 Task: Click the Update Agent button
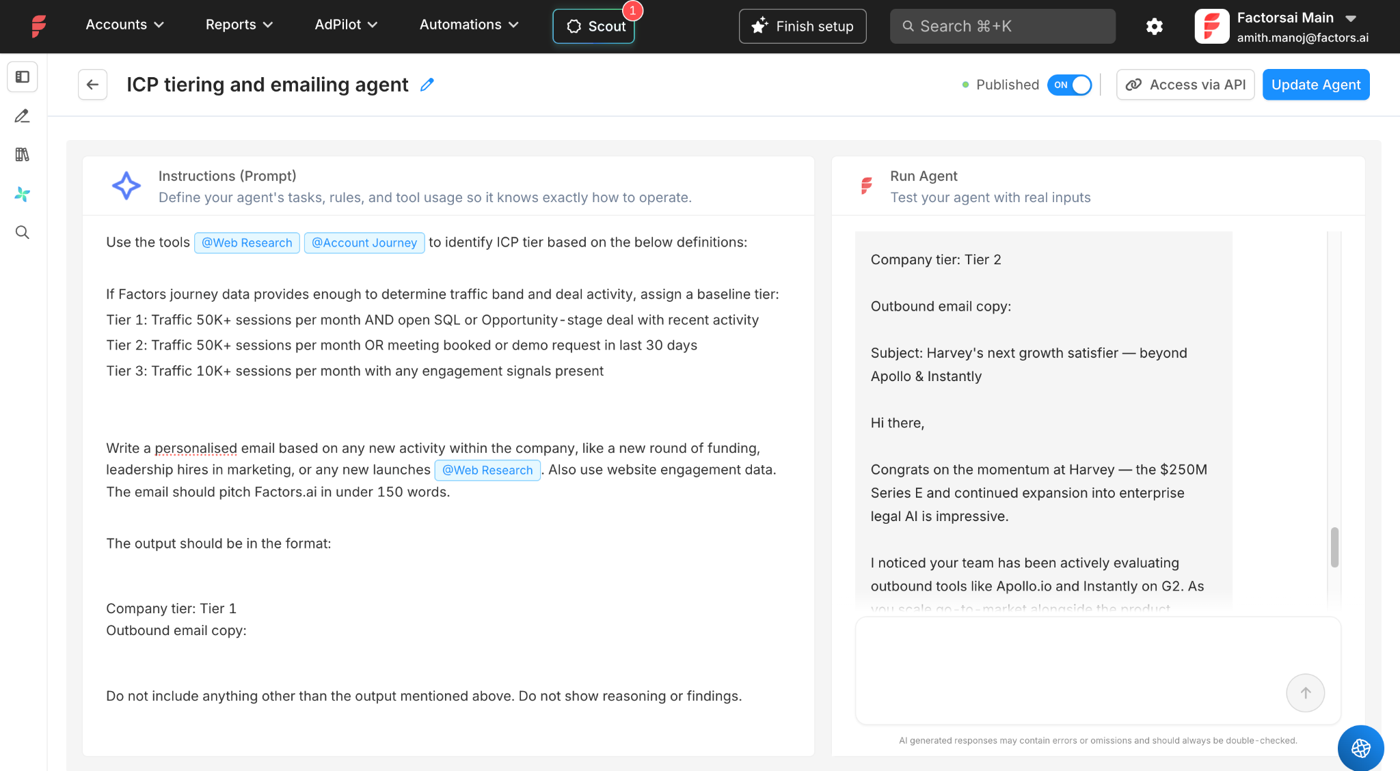click(1316, 85)
